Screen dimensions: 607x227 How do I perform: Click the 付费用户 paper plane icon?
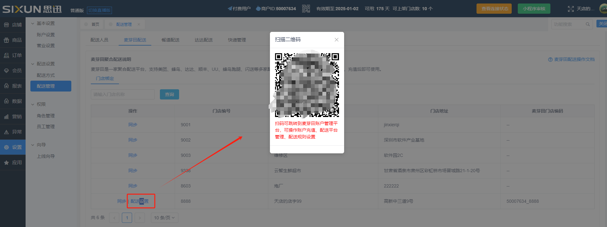pyautogui.click(x=230, y=9)
